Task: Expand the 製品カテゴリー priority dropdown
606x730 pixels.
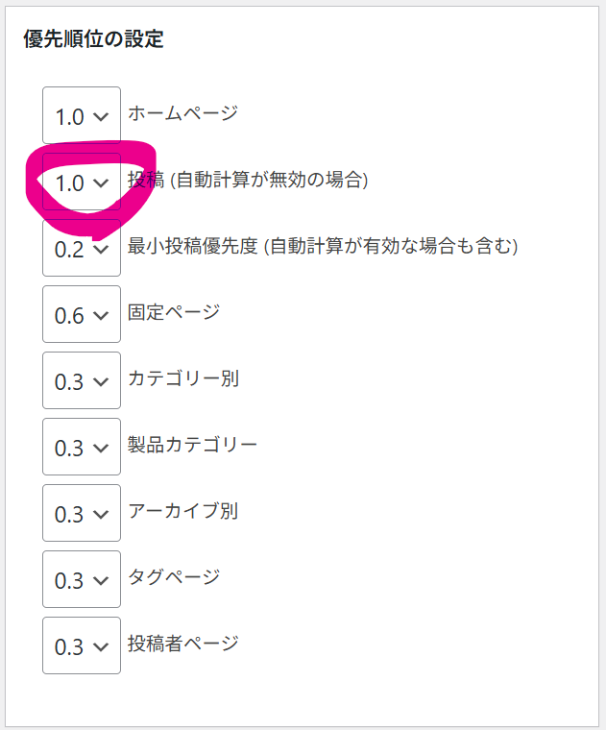Action: point(82,448)
